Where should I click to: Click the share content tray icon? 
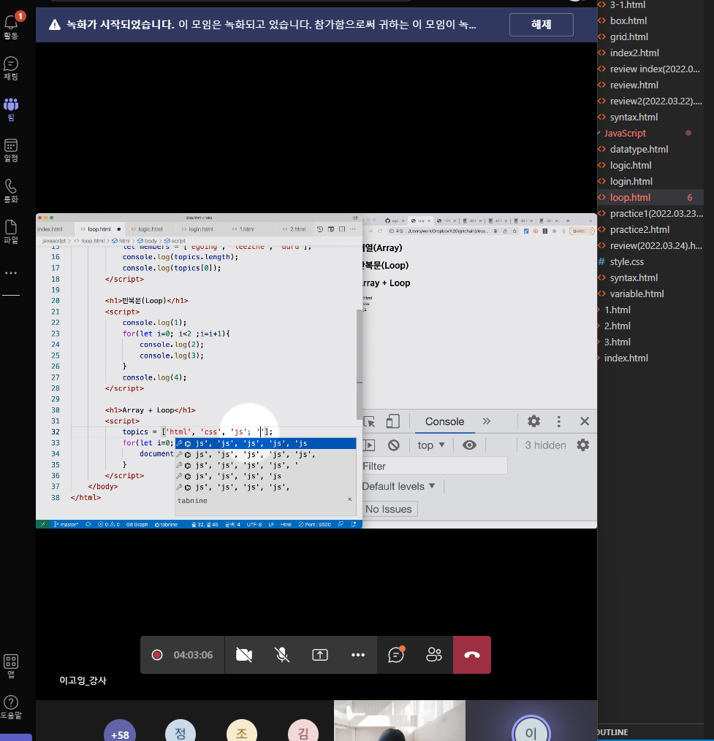[x=320, y=655]
